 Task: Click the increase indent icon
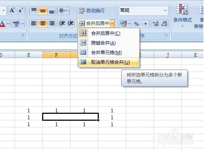70,23
